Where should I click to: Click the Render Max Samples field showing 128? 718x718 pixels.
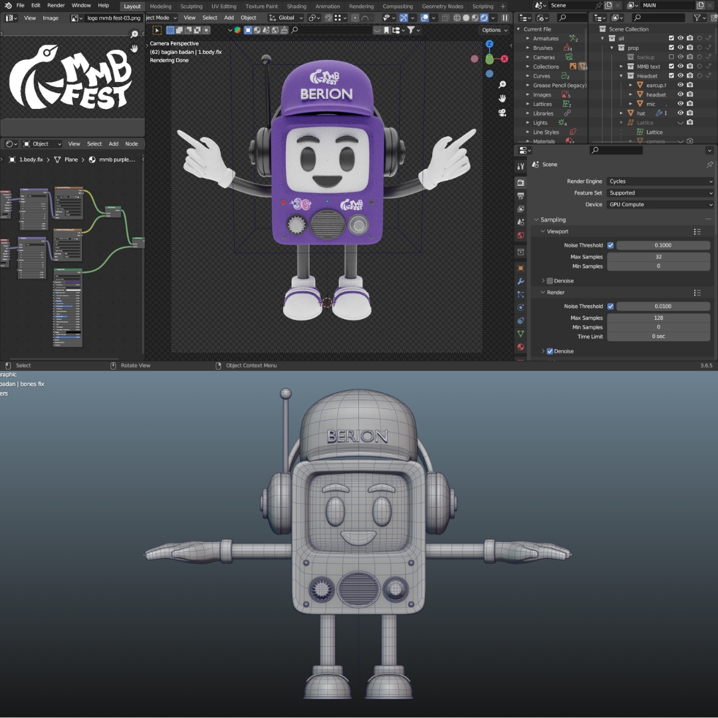658,318
